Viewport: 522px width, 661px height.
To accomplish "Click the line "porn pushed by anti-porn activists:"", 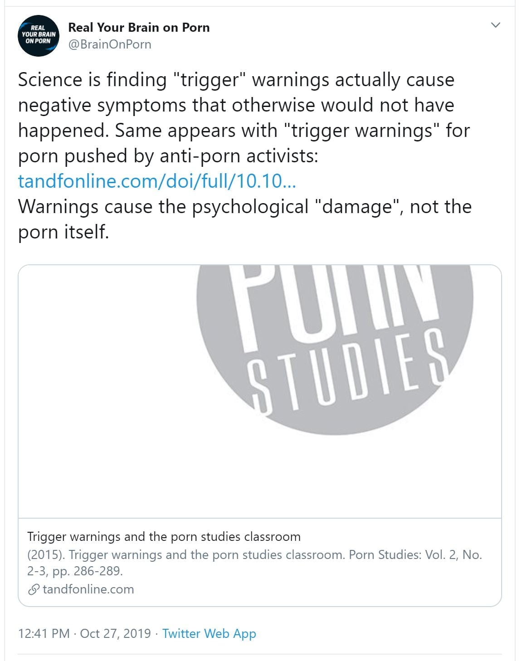I will click(x=168, y=156).
